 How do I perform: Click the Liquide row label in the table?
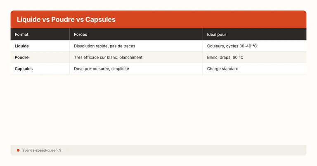click(x=22, y=46)
